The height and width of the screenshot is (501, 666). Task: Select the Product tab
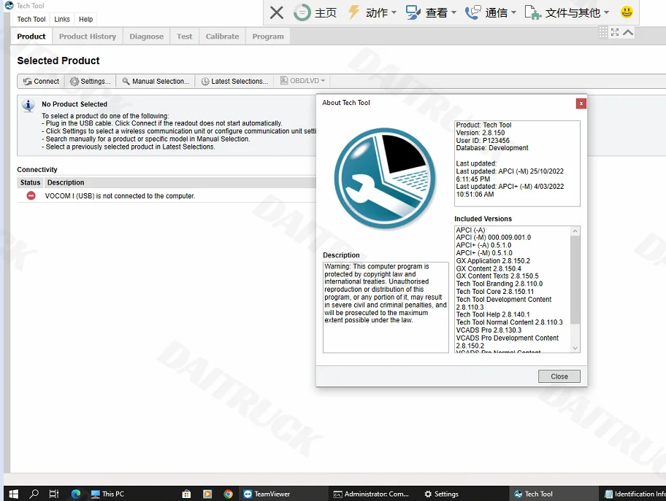click(x=31, y=36)
